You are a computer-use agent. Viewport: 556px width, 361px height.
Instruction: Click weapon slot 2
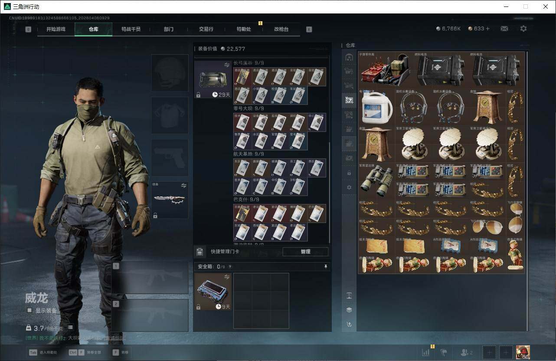pyautogui.click(x=150, y=315)
